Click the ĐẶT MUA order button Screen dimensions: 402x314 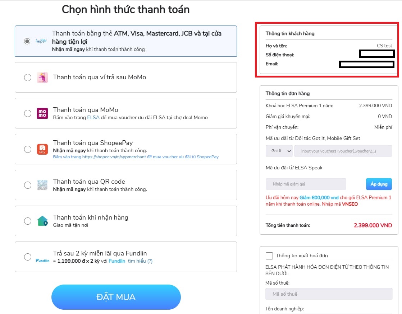coord(116,297)
